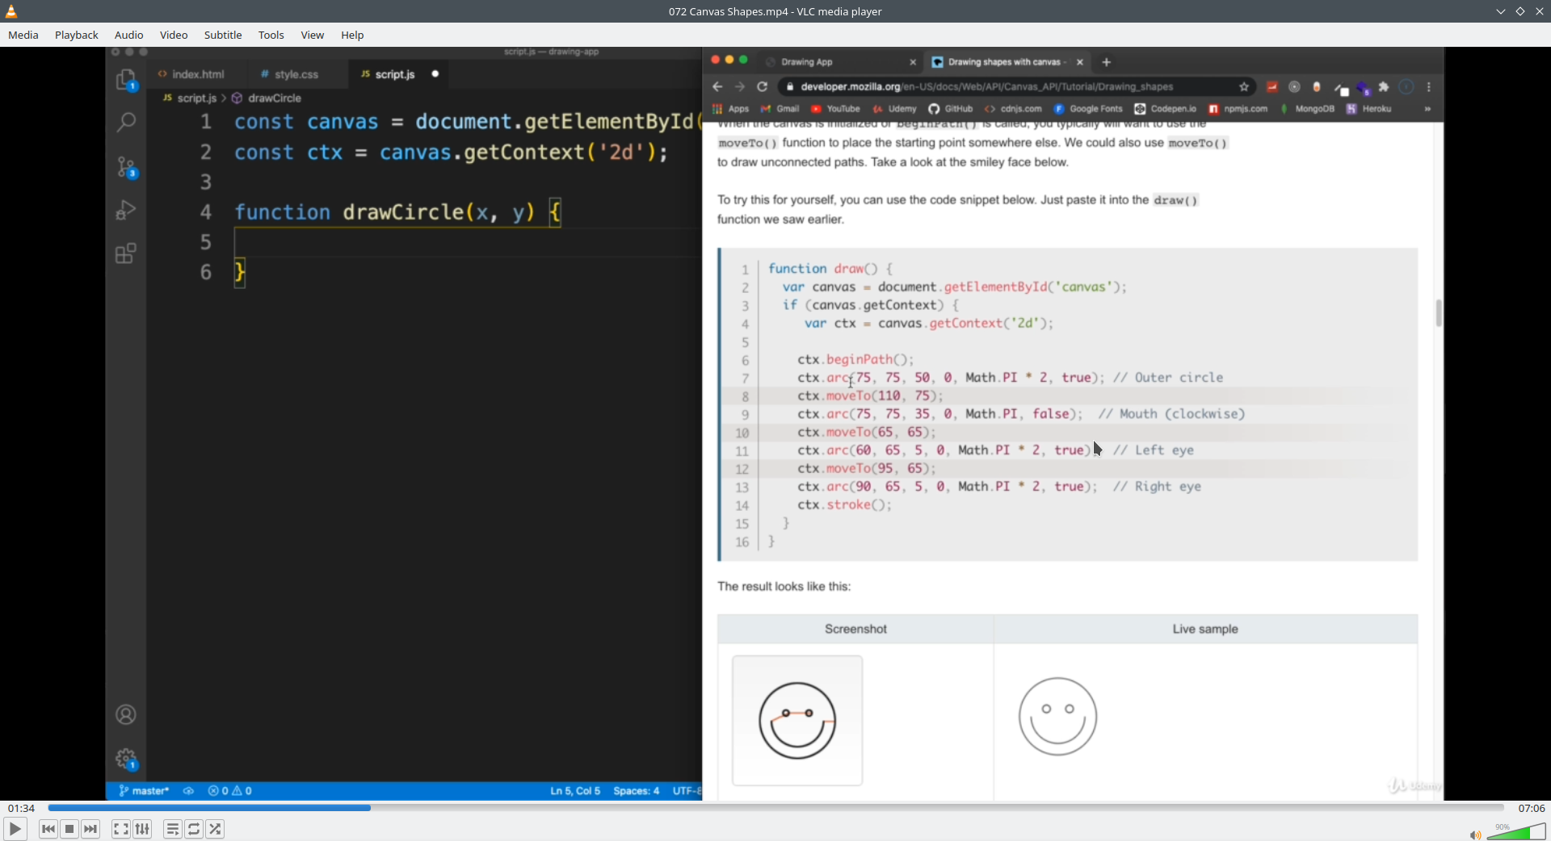
Task: Open the Apps bookmark
Action: coord(731,109)
